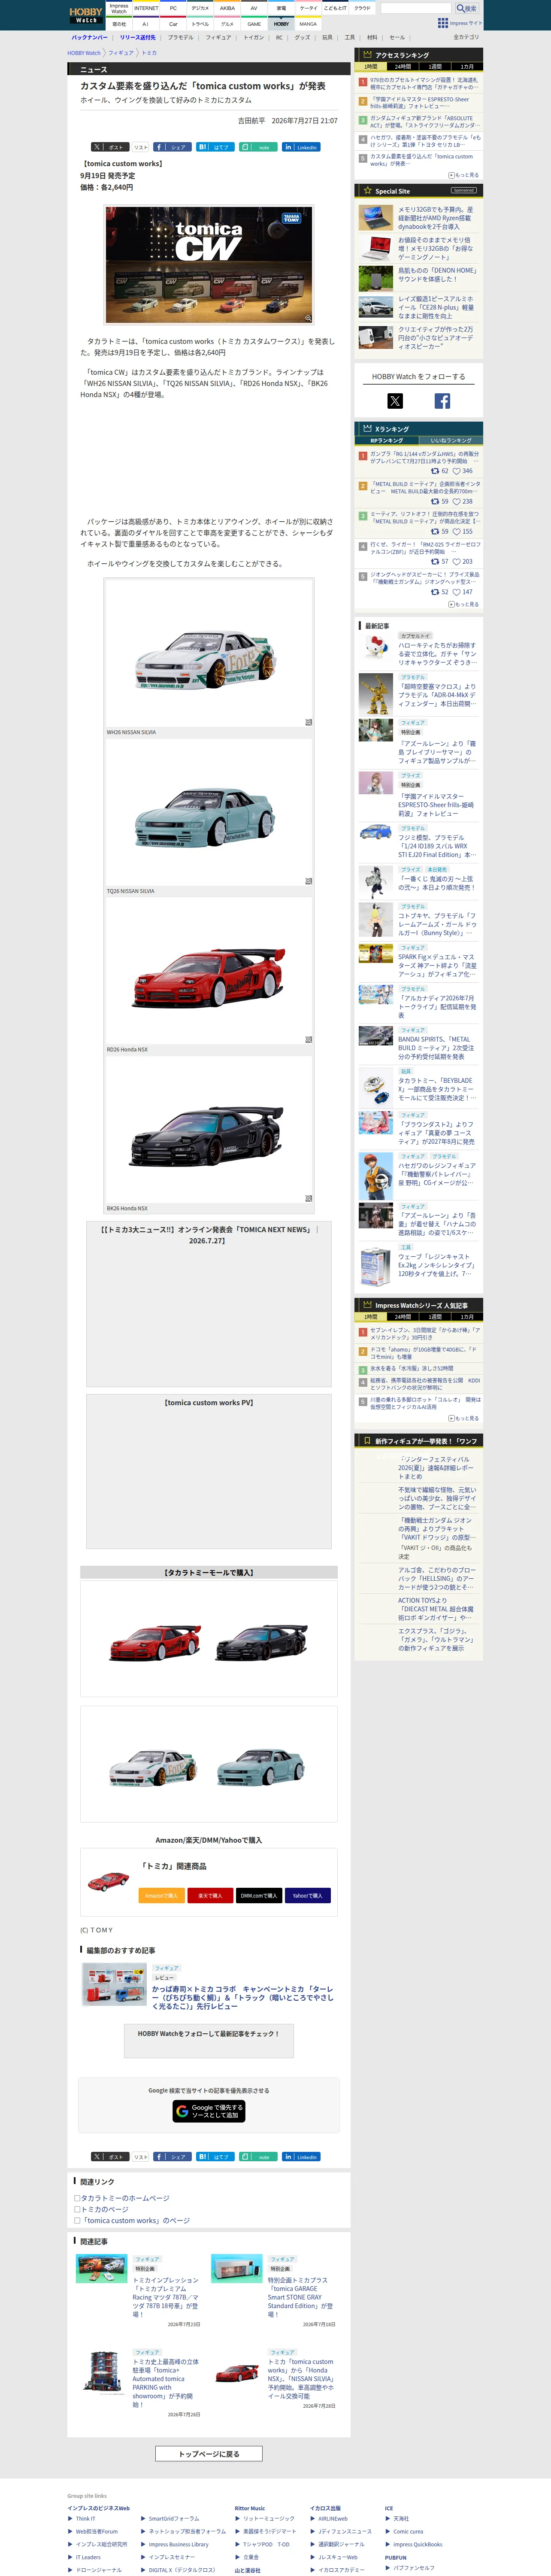Screen dimensions: 551x2576
Task: Open the トミカのページ related link
Action: pyautogui.click(x=105, y=2209)
